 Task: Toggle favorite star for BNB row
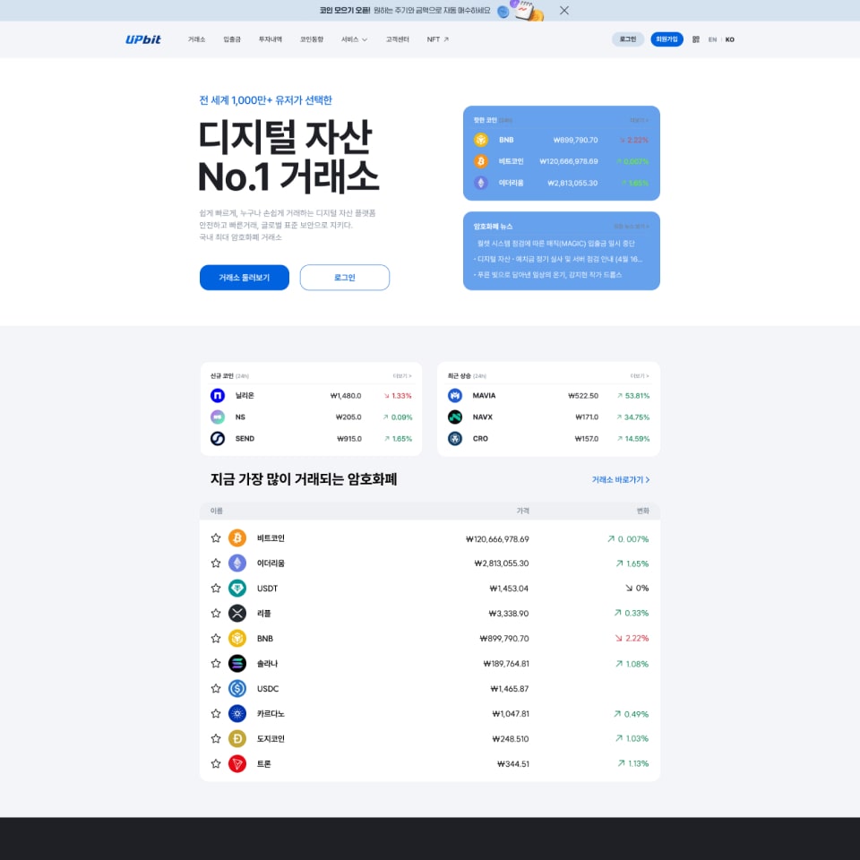pyautogui.click(x=216, y=639)
